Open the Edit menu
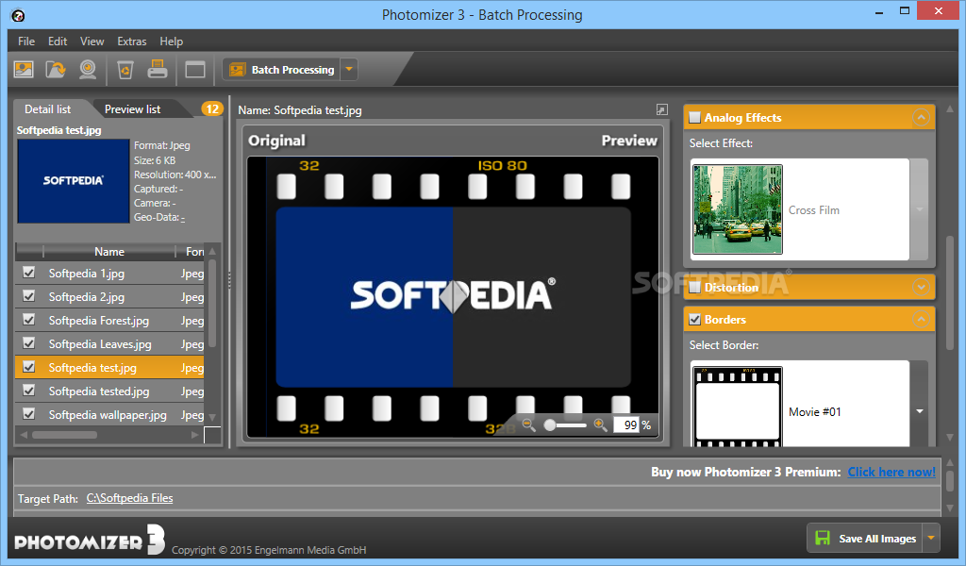This screenshot has height=566, width=966. pos(58,42)
